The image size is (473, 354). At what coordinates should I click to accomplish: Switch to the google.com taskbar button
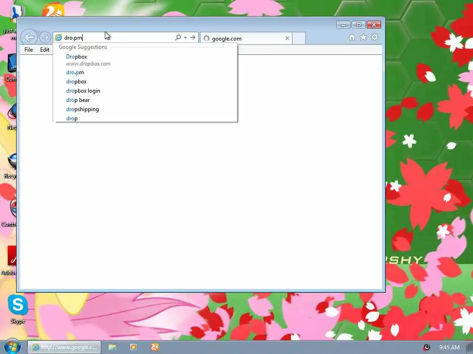[x=64, y=348]
